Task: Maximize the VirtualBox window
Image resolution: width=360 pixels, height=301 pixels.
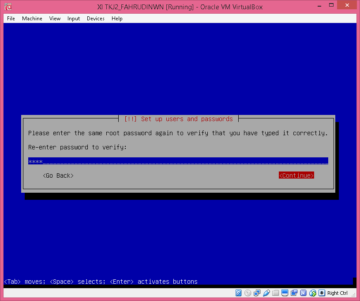Action: point(331,5)
